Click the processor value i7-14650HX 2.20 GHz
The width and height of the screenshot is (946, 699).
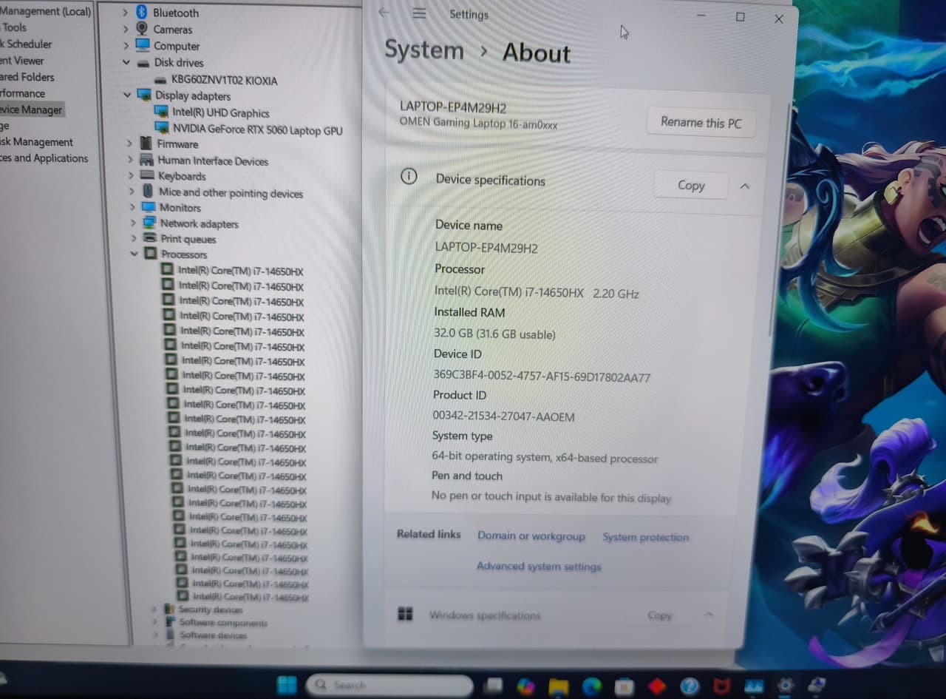(537, 293)
